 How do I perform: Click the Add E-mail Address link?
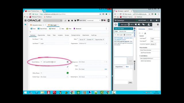pos(146,61)
